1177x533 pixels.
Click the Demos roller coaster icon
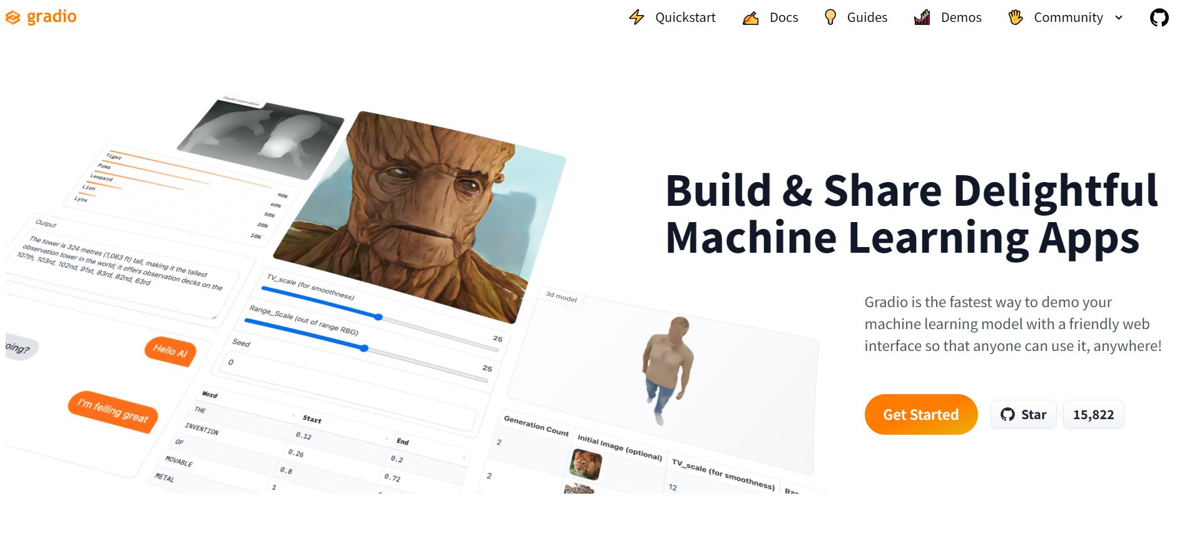coord(922,18)
